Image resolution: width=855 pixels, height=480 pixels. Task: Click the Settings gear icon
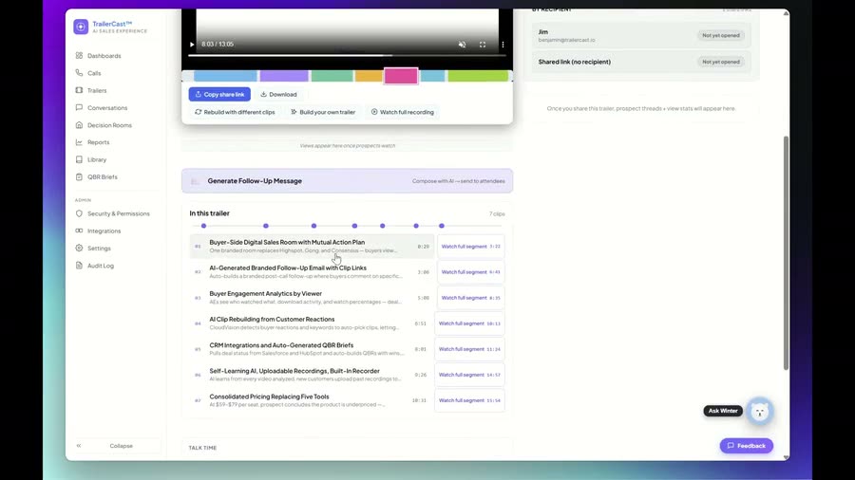tap(79, 249)
